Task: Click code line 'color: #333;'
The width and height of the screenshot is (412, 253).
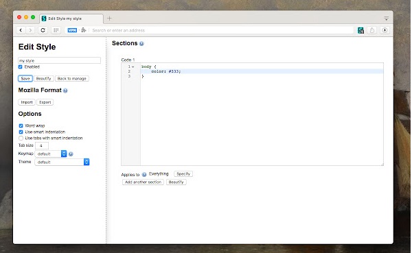Action: [x=166, y=71]
